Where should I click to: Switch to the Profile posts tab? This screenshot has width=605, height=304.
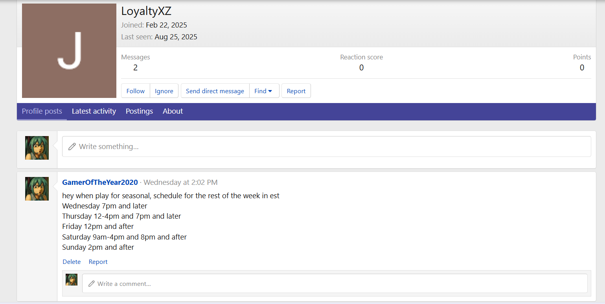(x=42, y=111)
